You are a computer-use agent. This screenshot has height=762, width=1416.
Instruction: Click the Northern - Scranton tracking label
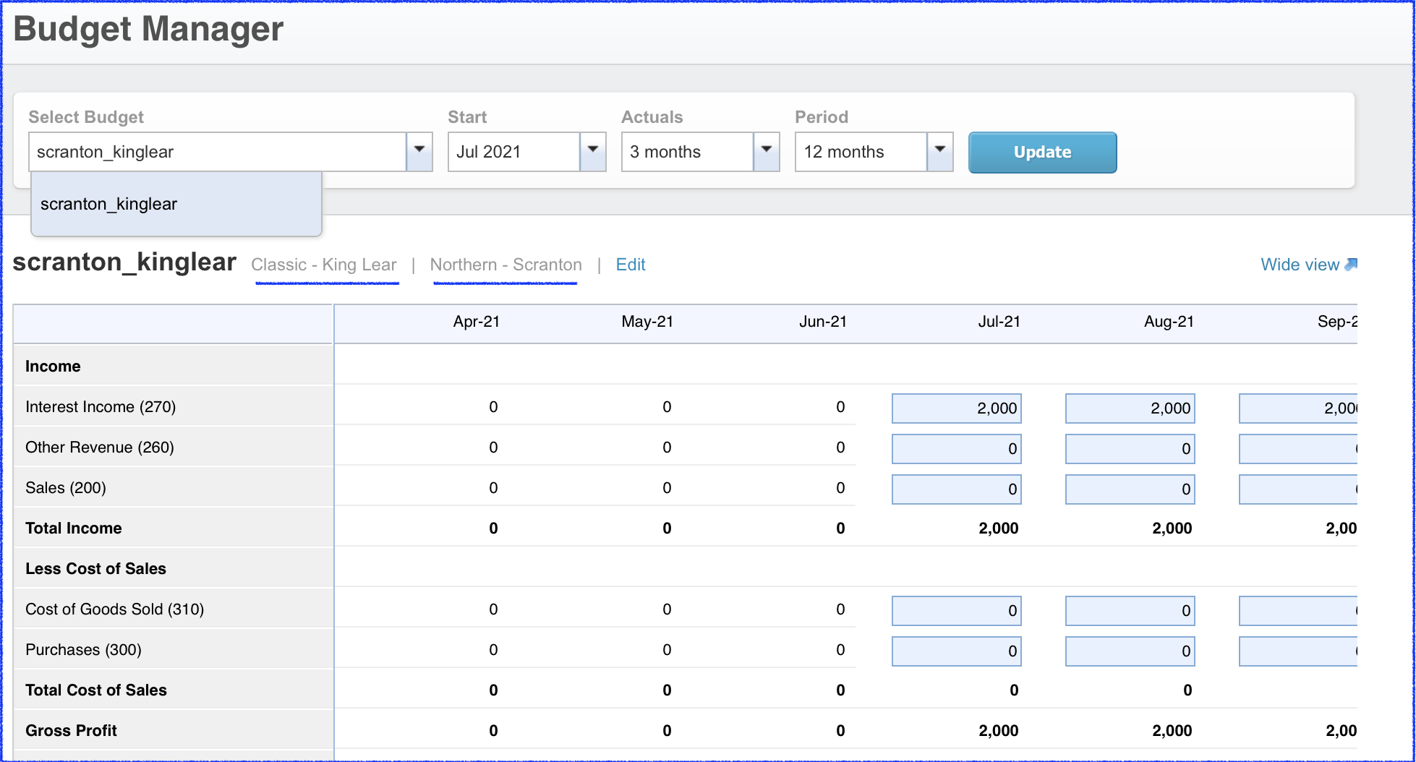tap(506, 265)
